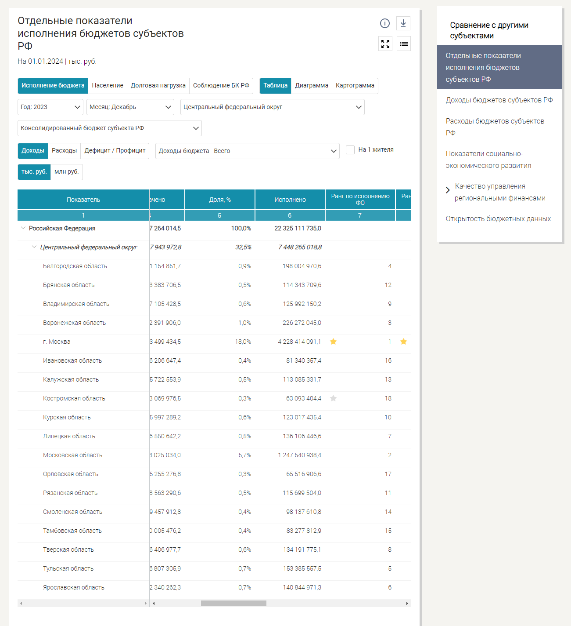
Task: Open Доходы бюджетов субъектов РФ link
Action: point(499,100)
